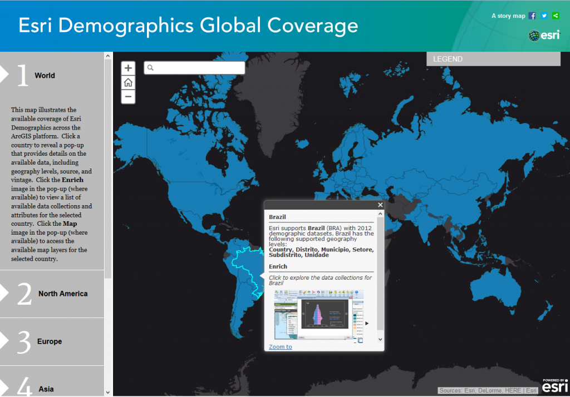Viewport: 570px width, 397px height.
Task: Click the Brazil heading in pop-up
Action: (277, 217)
